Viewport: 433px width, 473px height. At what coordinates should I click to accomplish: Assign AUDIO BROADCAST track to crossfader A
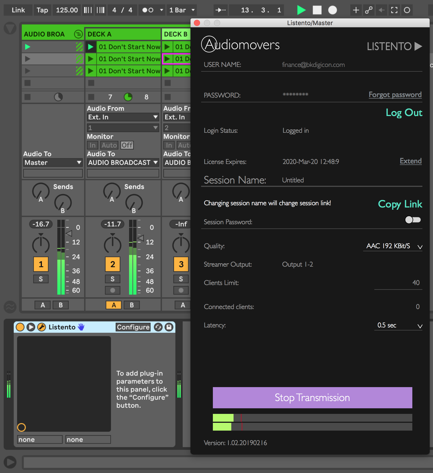tap(42, 305)
